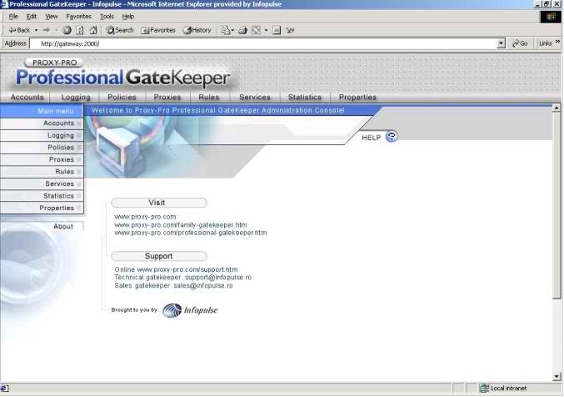Open the Search toolbar button

point(120,30)
